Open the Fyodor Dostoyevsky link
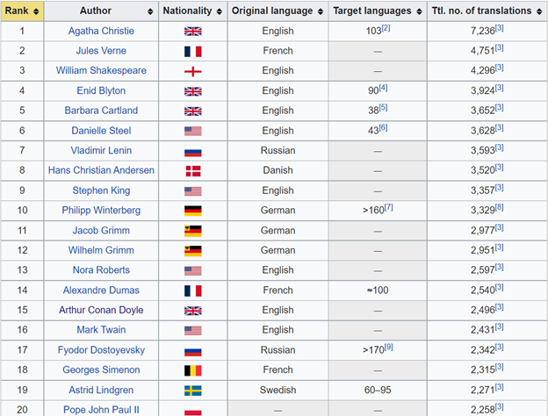The height and width of the screenshot is (416, 548). [x=101, y=350]
